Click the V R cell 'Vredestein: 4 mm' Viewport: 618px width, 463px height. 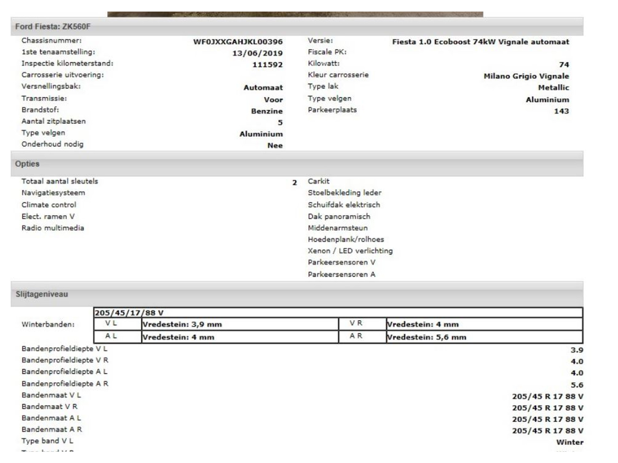click(x=484, y=324)
